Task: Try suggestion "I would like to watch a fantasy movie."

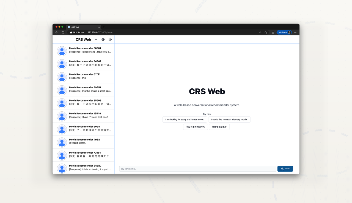Action: coord(229,120)
